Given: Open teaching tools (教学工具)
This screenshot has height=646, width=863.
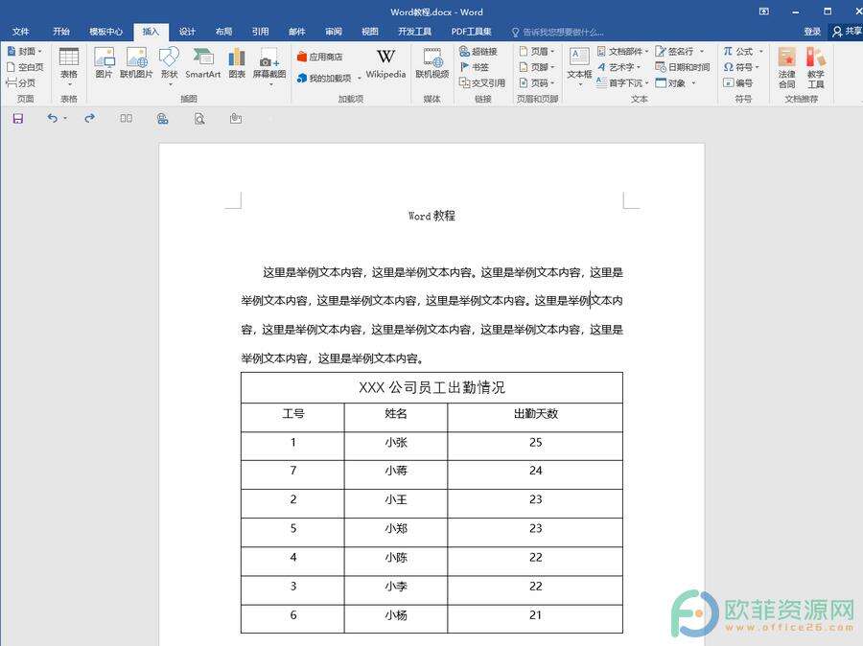Looking at the screenshot, I should [816, 68].
